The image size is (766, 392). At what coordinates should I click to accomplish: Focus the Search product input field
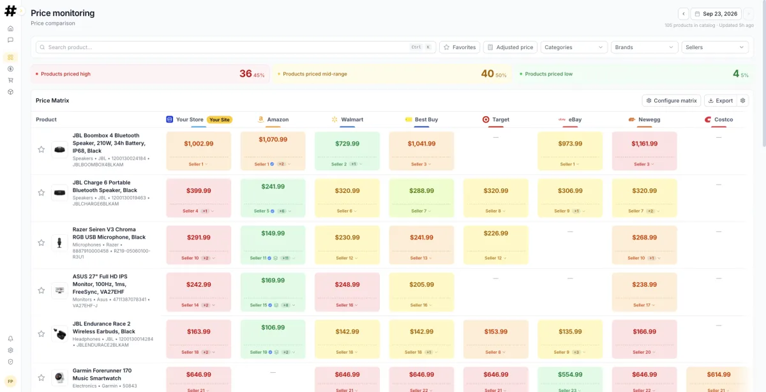(236, 47)
